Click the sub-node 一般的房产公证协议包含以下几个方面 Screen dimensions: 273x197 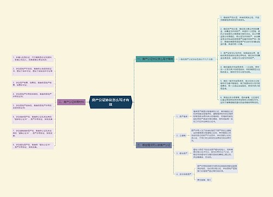[x=196, y=59]
